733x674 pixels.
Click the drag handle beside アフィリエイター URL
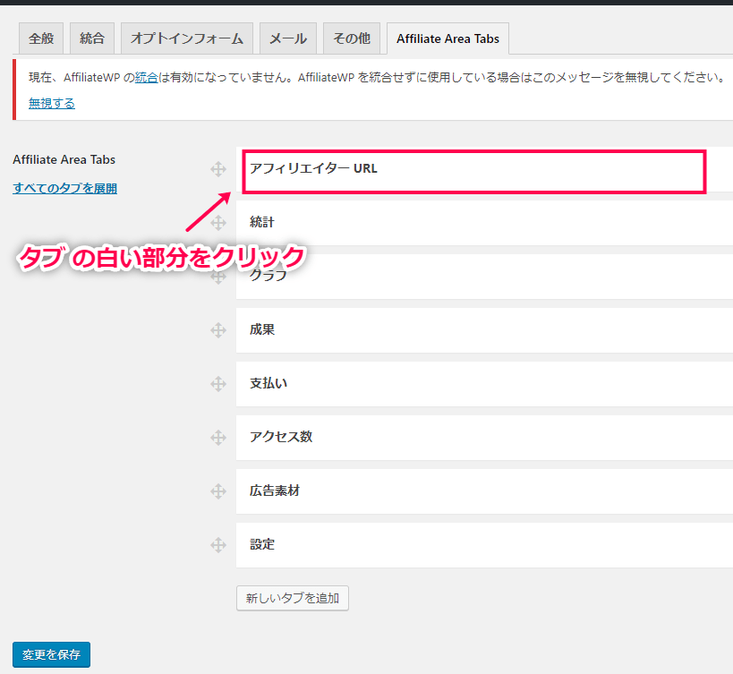[x=218, y=169]
